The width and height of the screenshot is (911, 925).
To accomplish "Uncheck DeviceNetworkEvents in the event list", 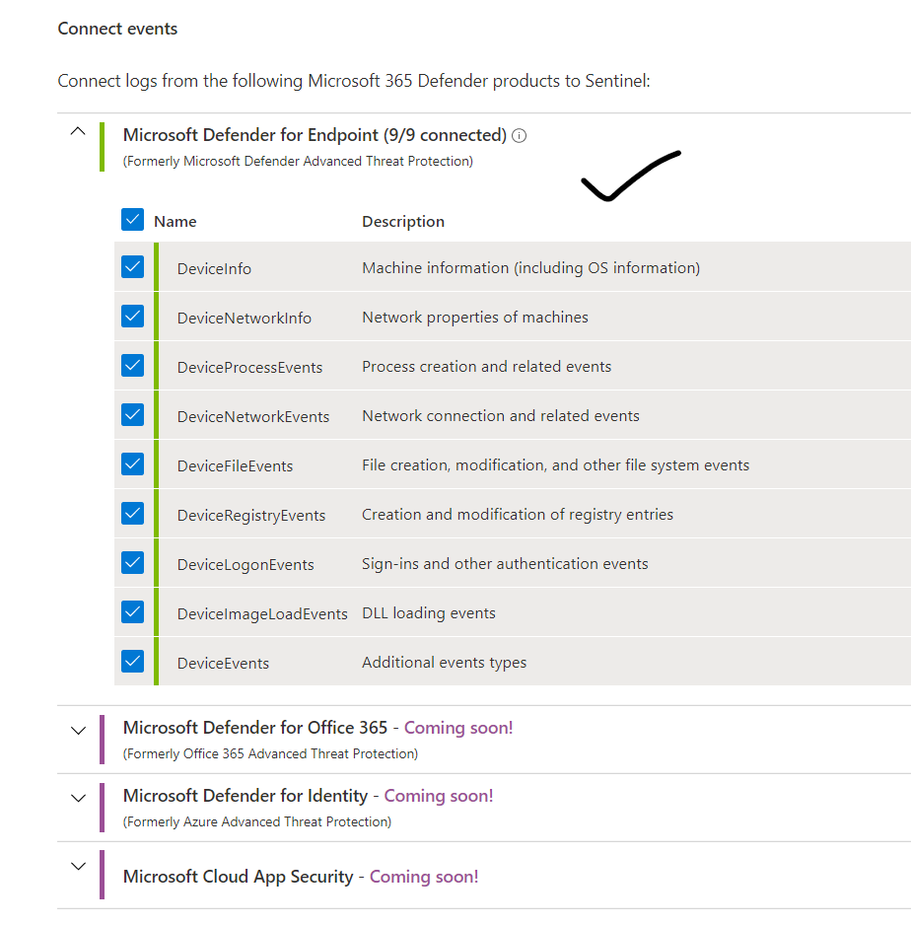I will coord(132,414).
